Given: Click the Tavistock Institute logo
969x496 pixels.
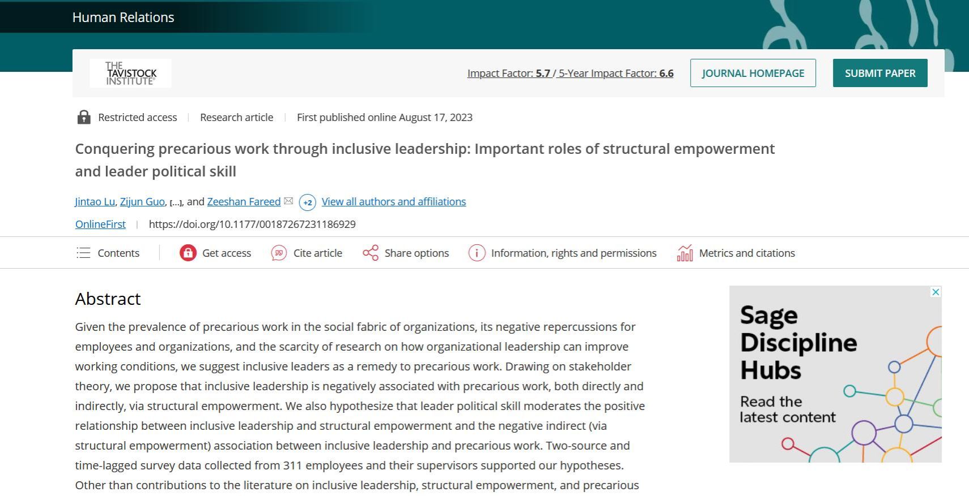Looking at the screenshot, I should pyautogui.click(x=130, y=73).
